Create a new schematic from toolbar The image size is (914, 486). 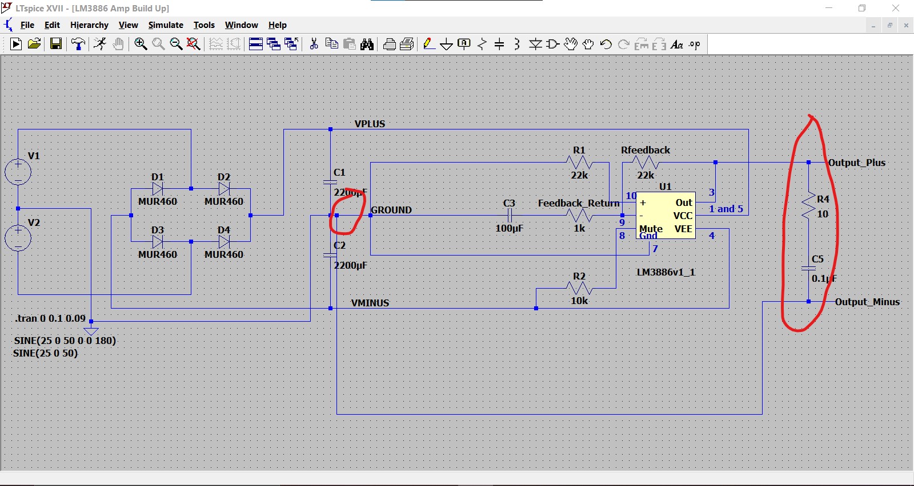(16, 44)
